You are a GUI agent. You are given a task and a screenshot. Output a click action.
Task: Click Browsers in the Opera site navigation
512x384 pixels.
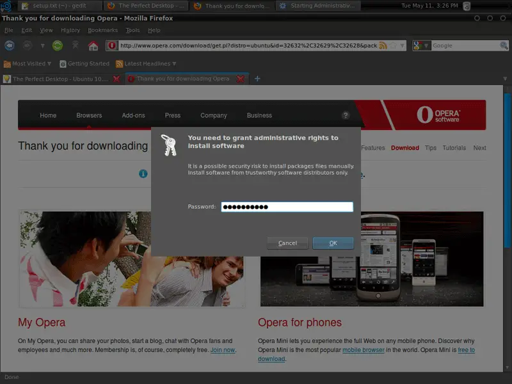pyautogui.click(x=89, y=115)
